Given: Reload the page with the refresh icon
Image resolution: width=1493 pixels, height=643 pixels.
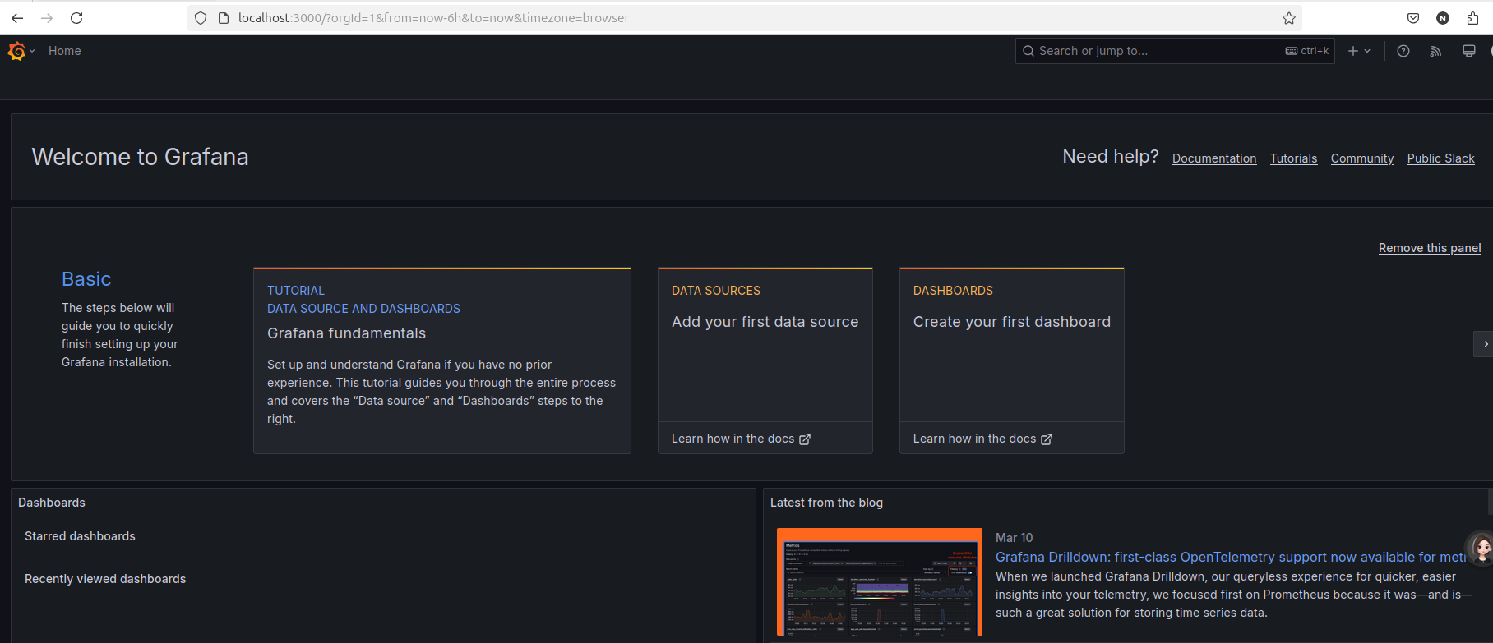Looking at the screenshot, I should pyautogui.click(x=76, y=18).
